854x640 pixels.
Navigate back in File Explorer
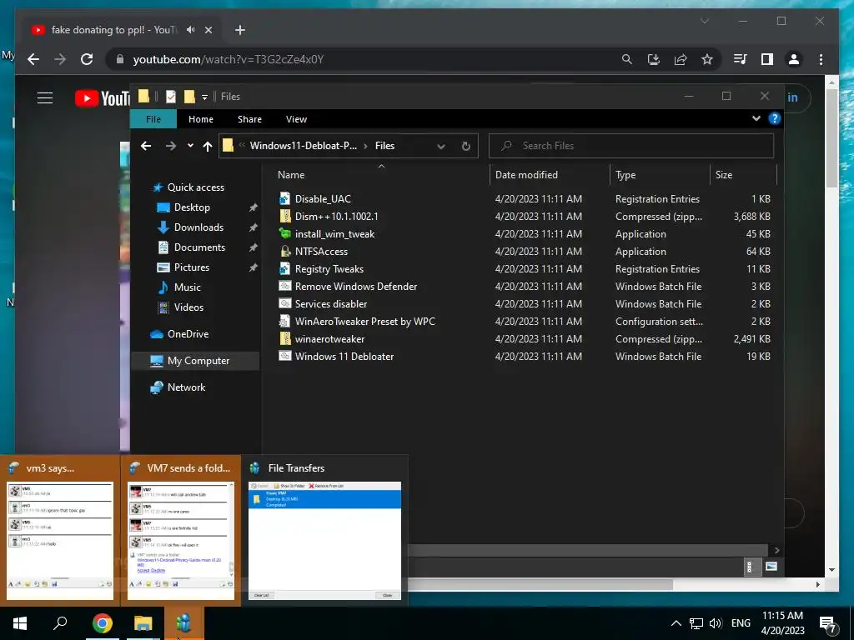pyautogui.click(x=145, y=146)
